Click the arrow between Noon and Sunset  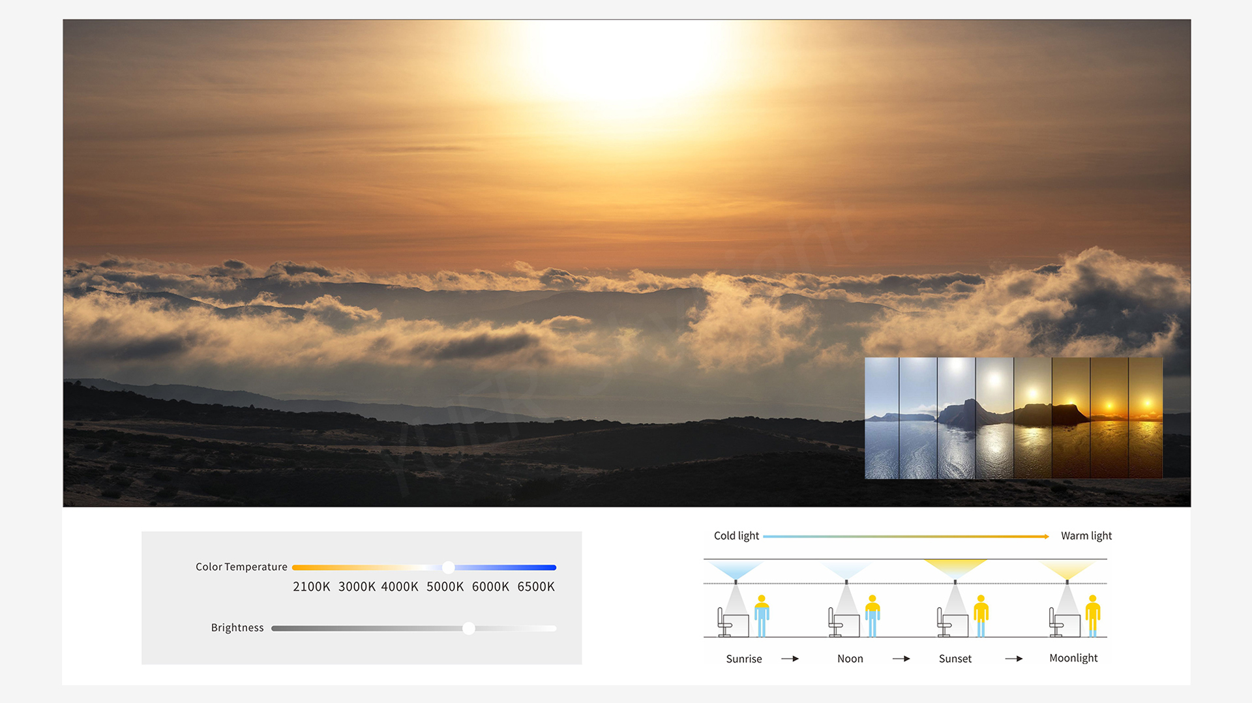click(901, 659)
